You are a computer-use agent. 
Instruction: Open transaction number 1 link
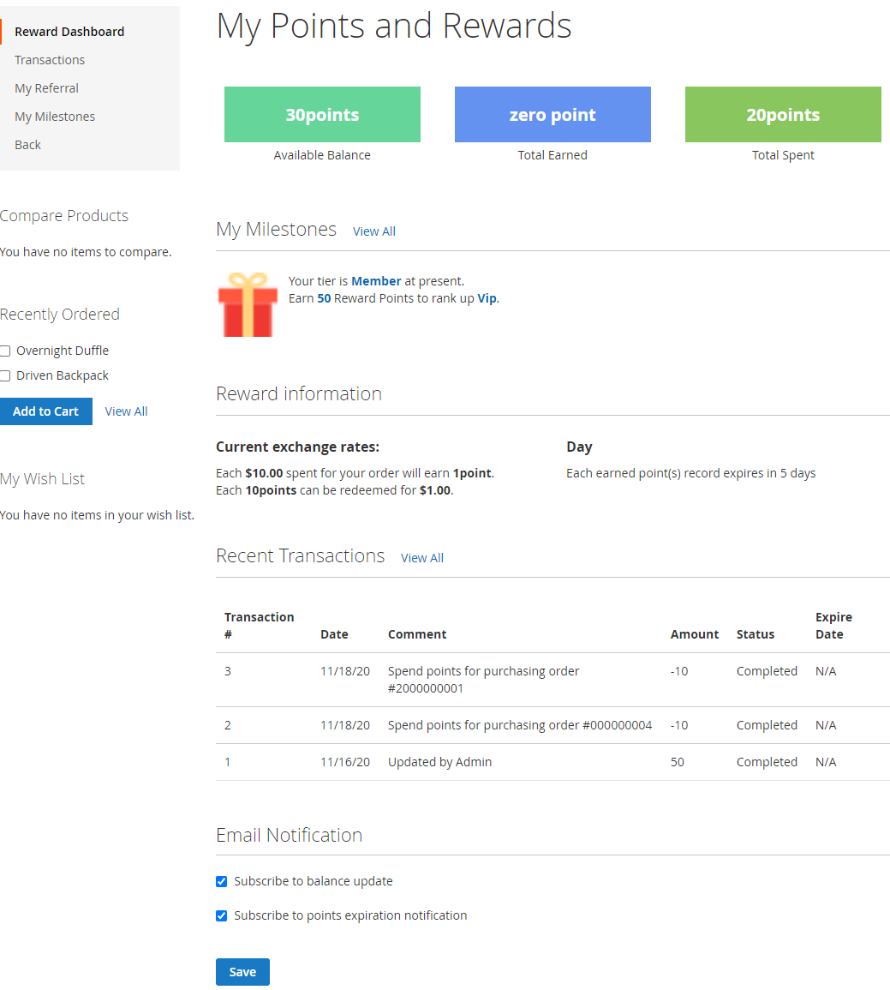pyautogui.click(x=228, y=762)
